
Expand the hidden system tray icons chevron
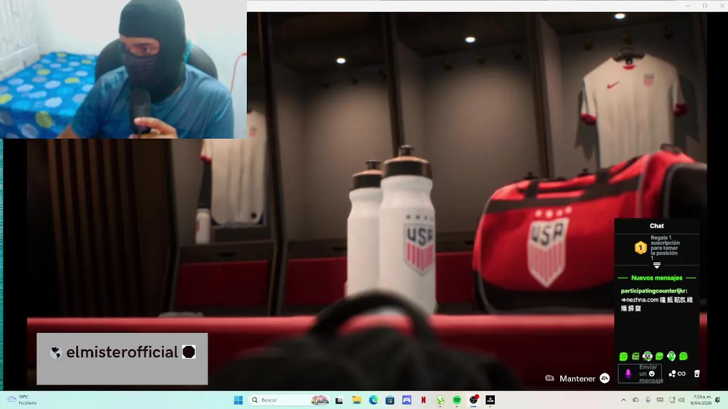(x=623, y=400)
